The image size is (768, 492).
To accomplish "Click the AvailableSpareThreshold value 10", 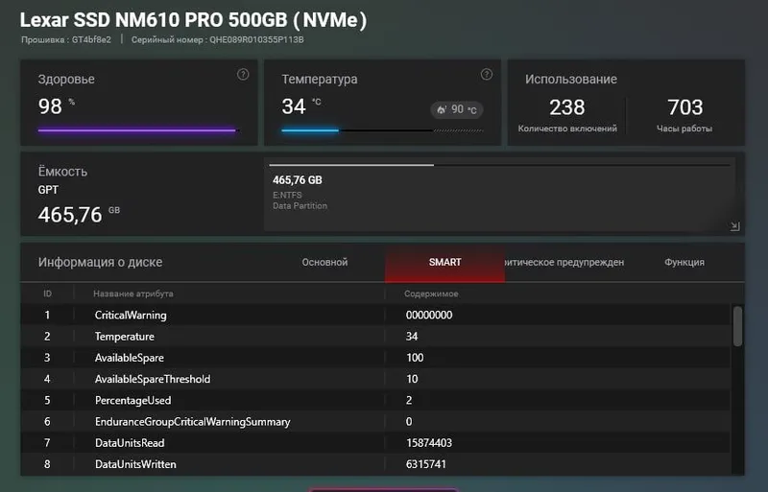I will [x=412, y=379].
